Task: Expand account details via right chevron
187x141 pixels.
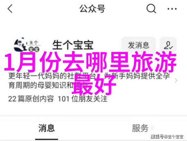Action: pos(176,80)
